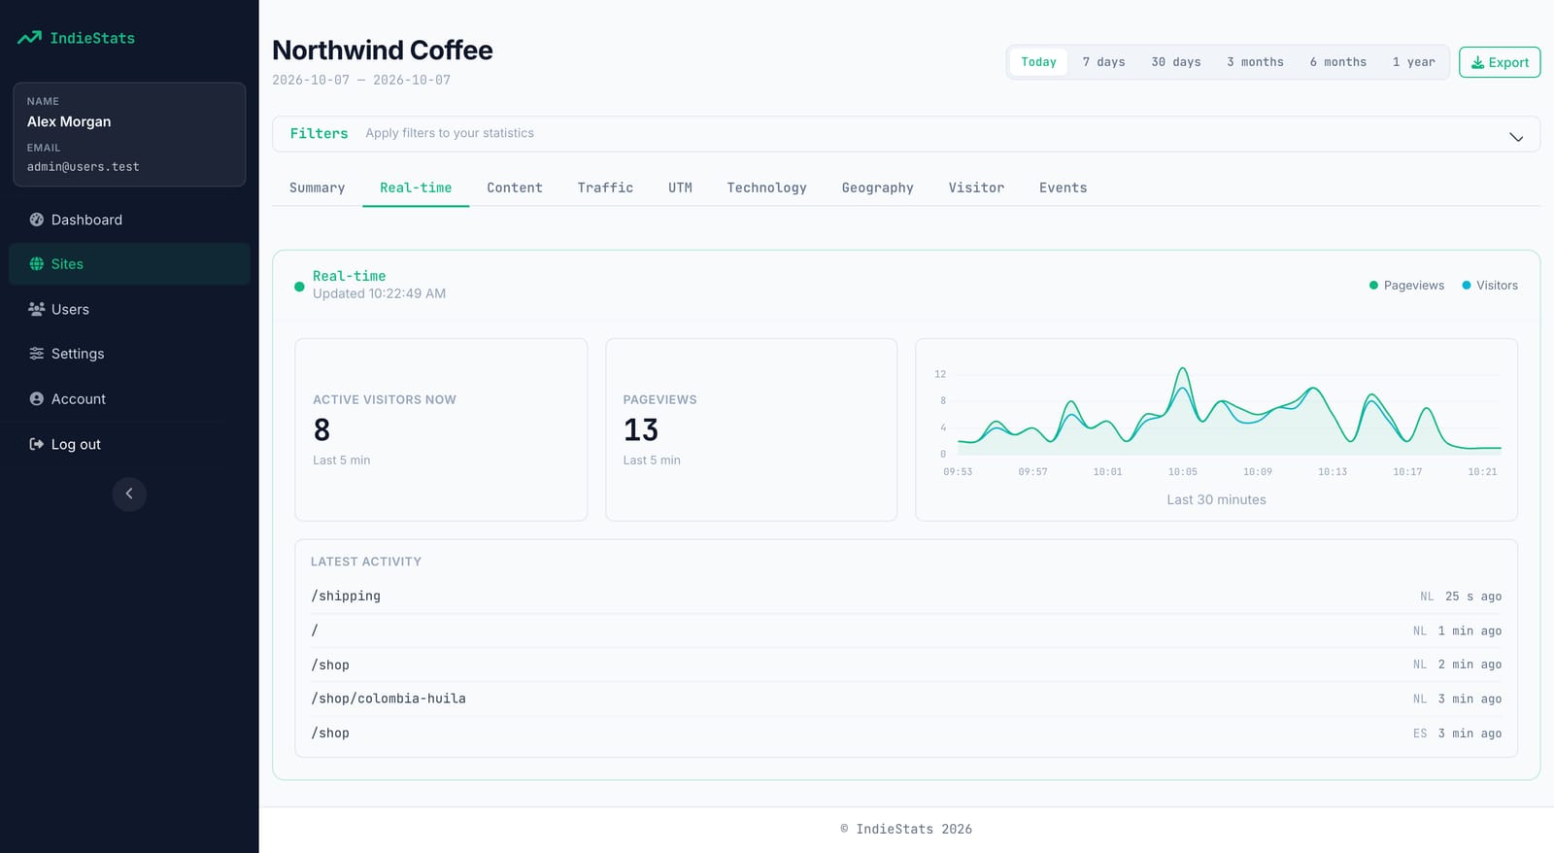Select the 6 months range
The height and width of the screenshot is (853, 1554).
(x=1337, y=62)
